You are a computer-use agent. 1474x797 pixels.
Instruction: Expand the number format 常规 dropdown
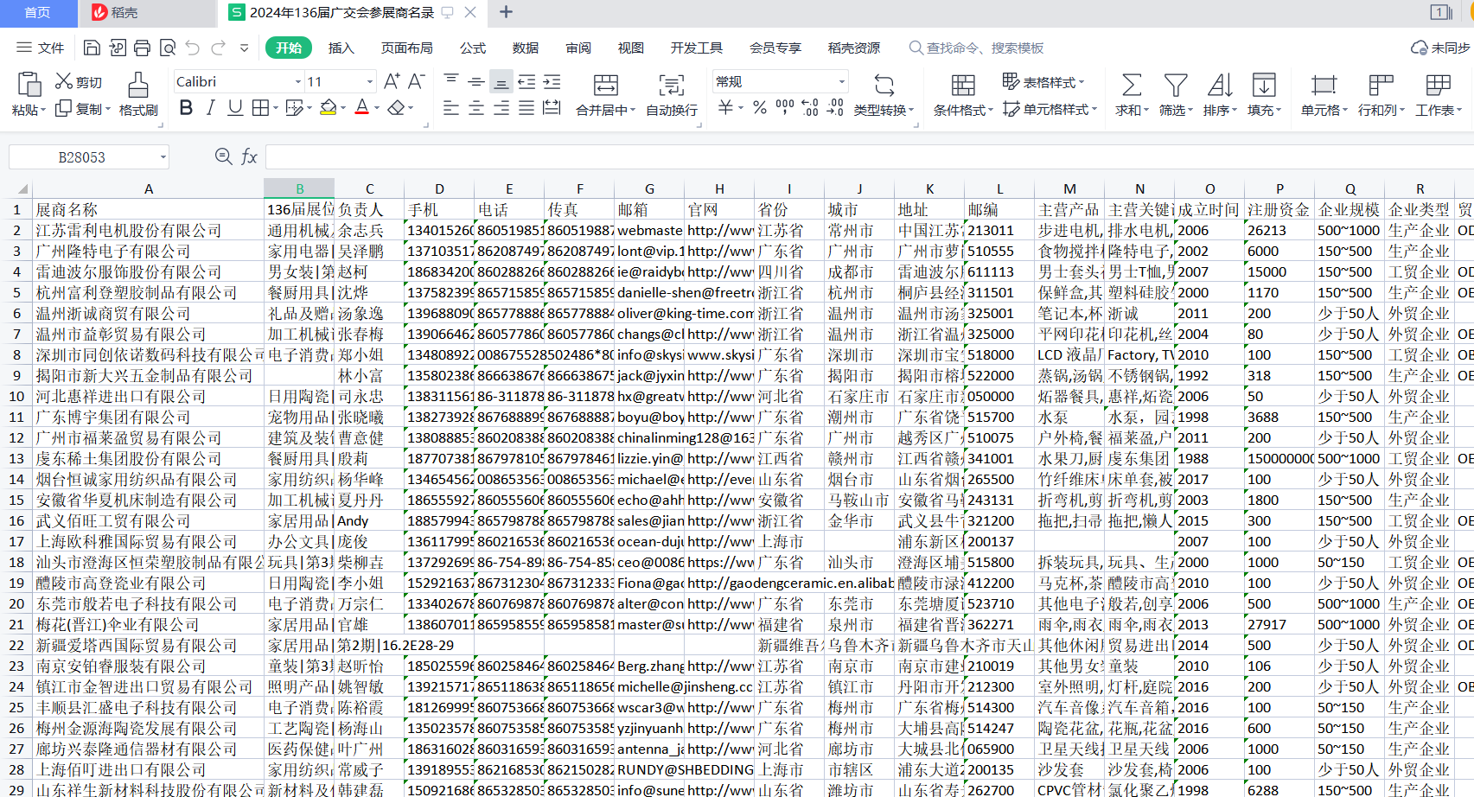(x=841, y=82)
